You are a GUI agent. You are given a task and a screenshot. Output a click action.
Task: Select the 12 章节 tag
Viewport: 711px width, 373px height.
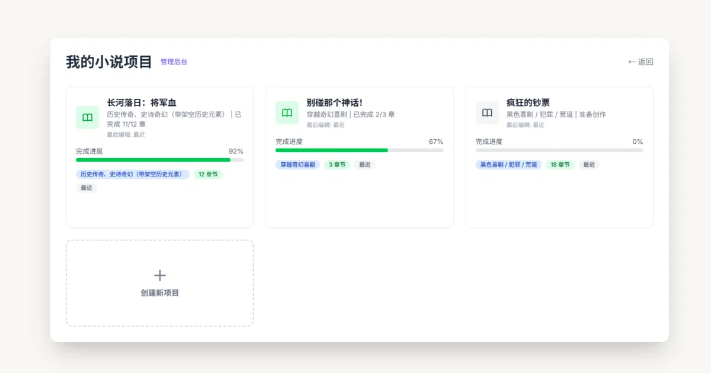(x=208, y=175)
